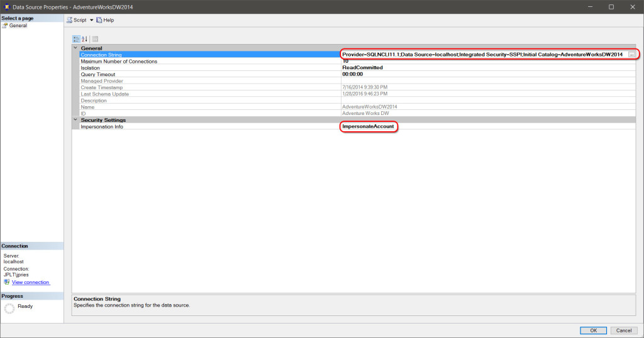Open connection string editor ellipsis button
The height and width of the screenshot is (338, 644).
tap(631, 55)
